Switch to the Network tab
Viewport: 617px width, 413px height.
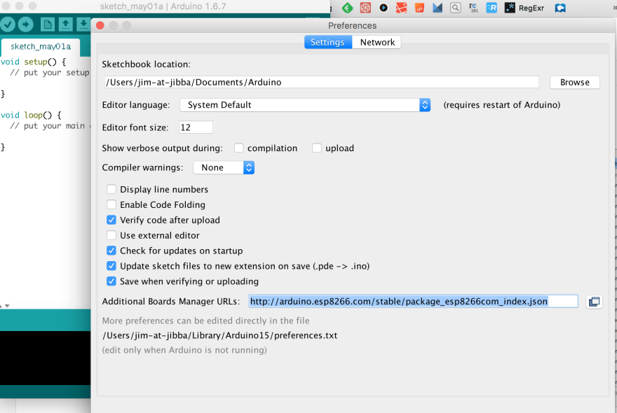pyautogui.click(x=377, y=42)
